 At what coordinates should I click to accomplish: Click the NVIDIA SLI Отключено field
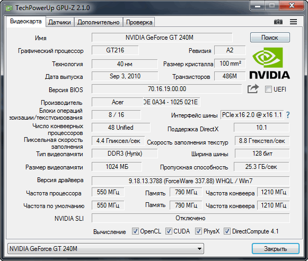(190, 218)
